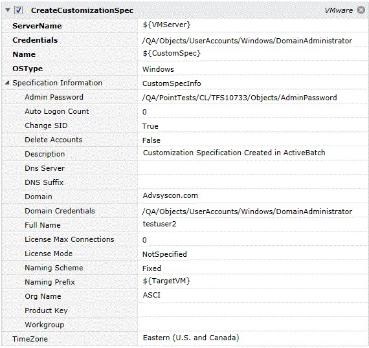Open the Naming Scheme Fixed dropdown
The width and height of the screenshot is (369, 348).
253,268
